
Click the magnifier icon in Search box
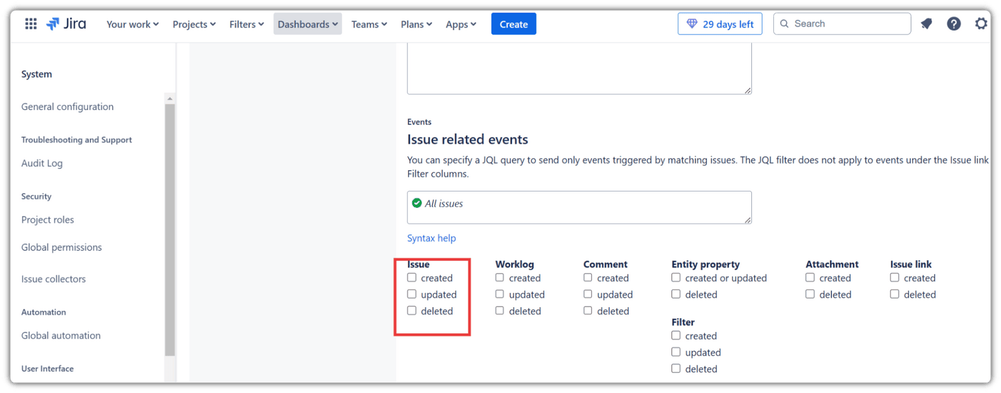[x=785, y=24]
